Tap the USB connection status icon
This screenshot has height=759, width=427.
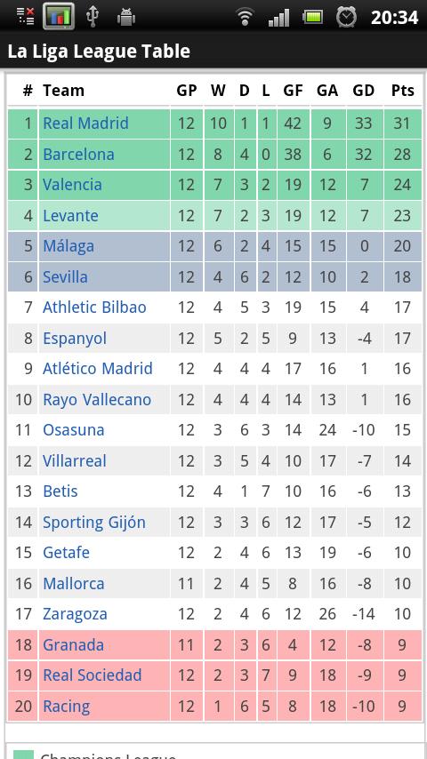click(93, 17)
